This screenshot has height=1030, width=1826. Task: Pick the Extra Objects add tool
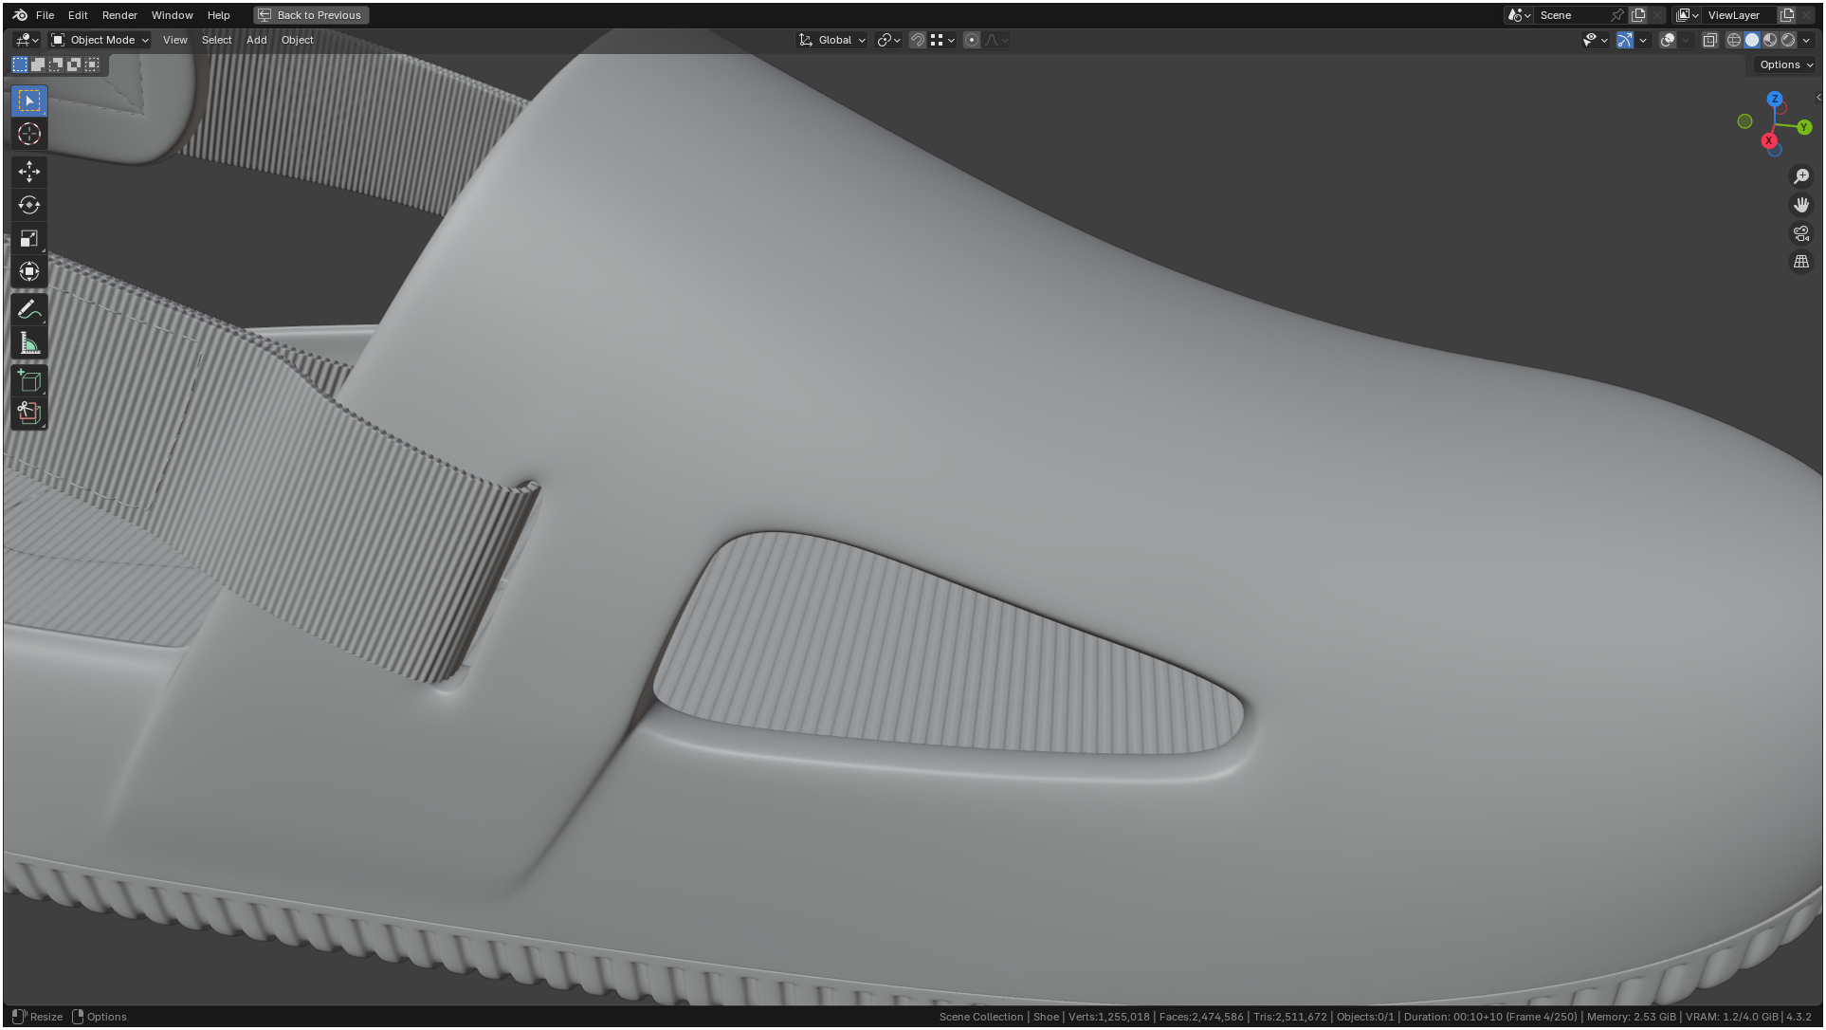[x=29, y=414]
